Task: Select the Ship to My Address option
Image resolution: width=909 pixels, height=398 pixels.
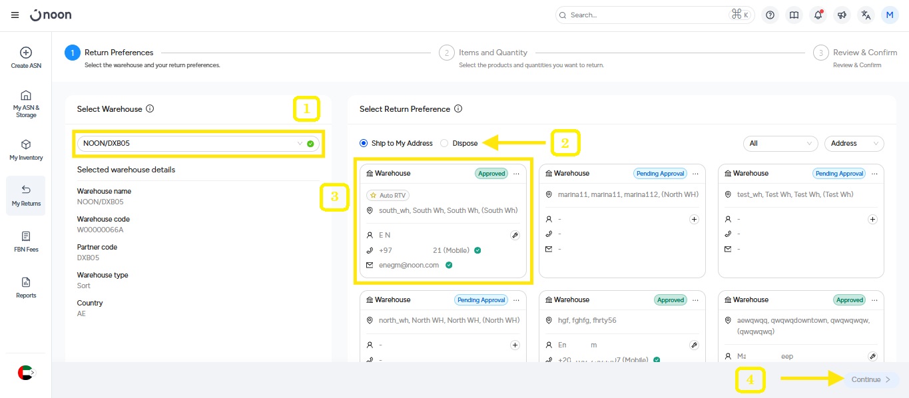Action: pyautogui.click(x=364, y=143)
